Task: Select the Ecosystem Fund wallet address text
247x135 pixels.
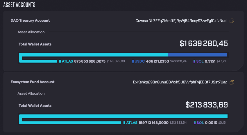Action: click(x=180, y=82)
